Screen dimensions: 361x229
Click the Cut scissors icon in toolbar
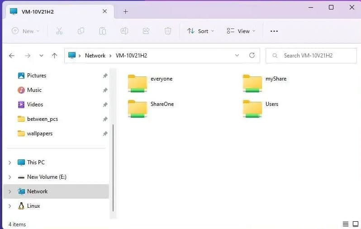(x=59, y=31)
